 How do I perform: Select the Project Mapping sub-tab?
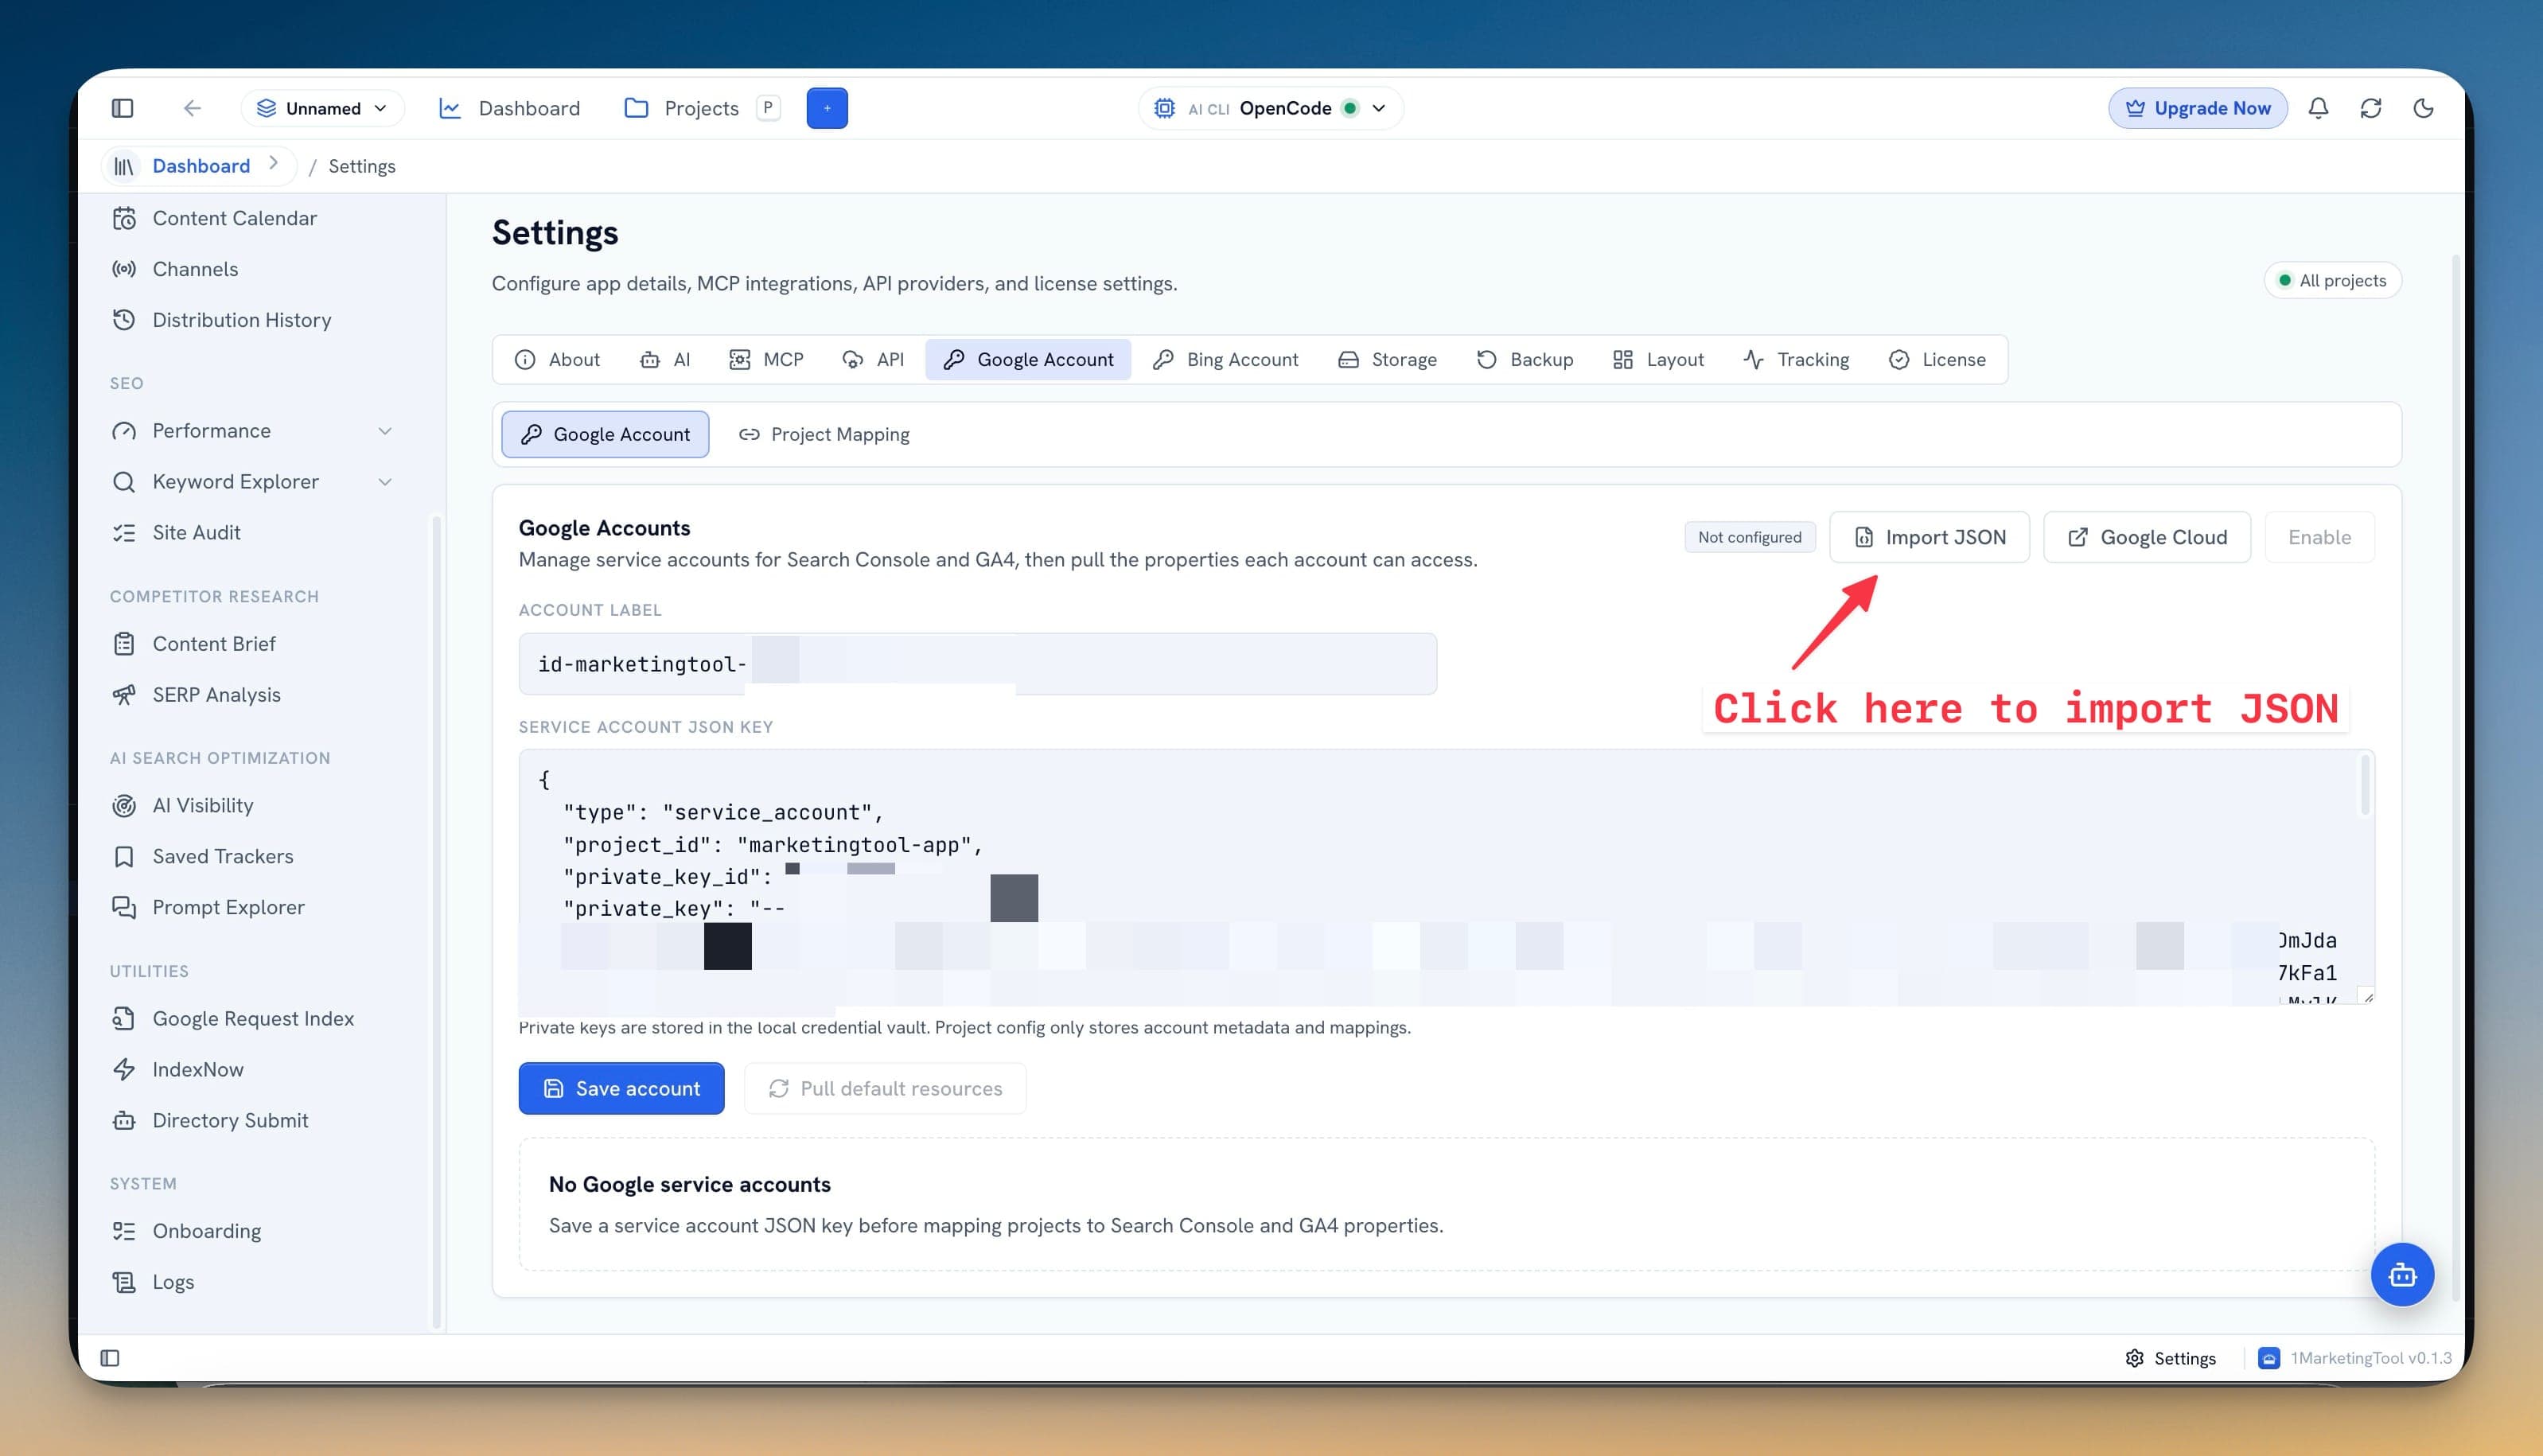[824, 435]
